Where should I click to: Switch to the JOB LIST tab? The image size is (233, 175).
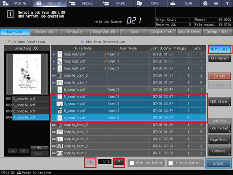pos(50,3)
